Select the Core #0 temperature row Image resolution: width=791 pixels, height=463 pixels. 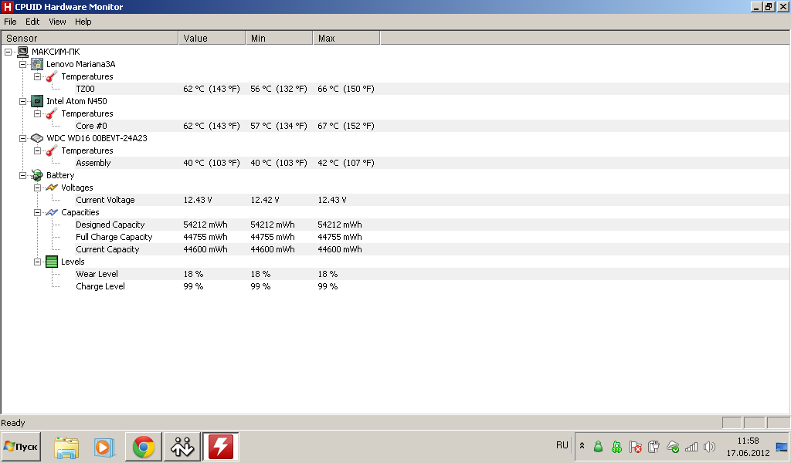tap(91, 126)
